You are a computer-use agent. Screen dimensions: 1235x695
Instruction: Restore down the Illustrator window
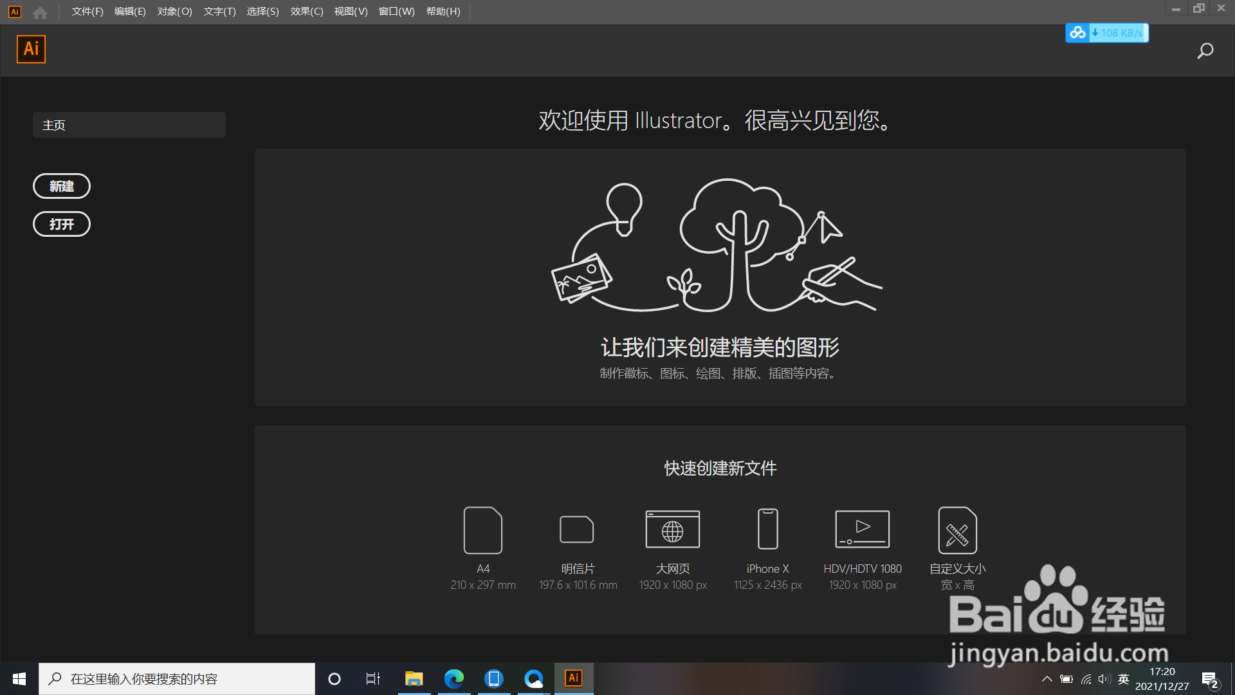pos(1198,8)
